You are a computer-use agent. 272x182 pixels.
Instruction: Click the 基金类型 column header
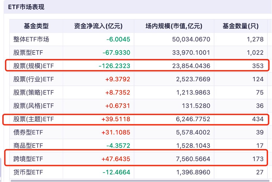[36, 26]
